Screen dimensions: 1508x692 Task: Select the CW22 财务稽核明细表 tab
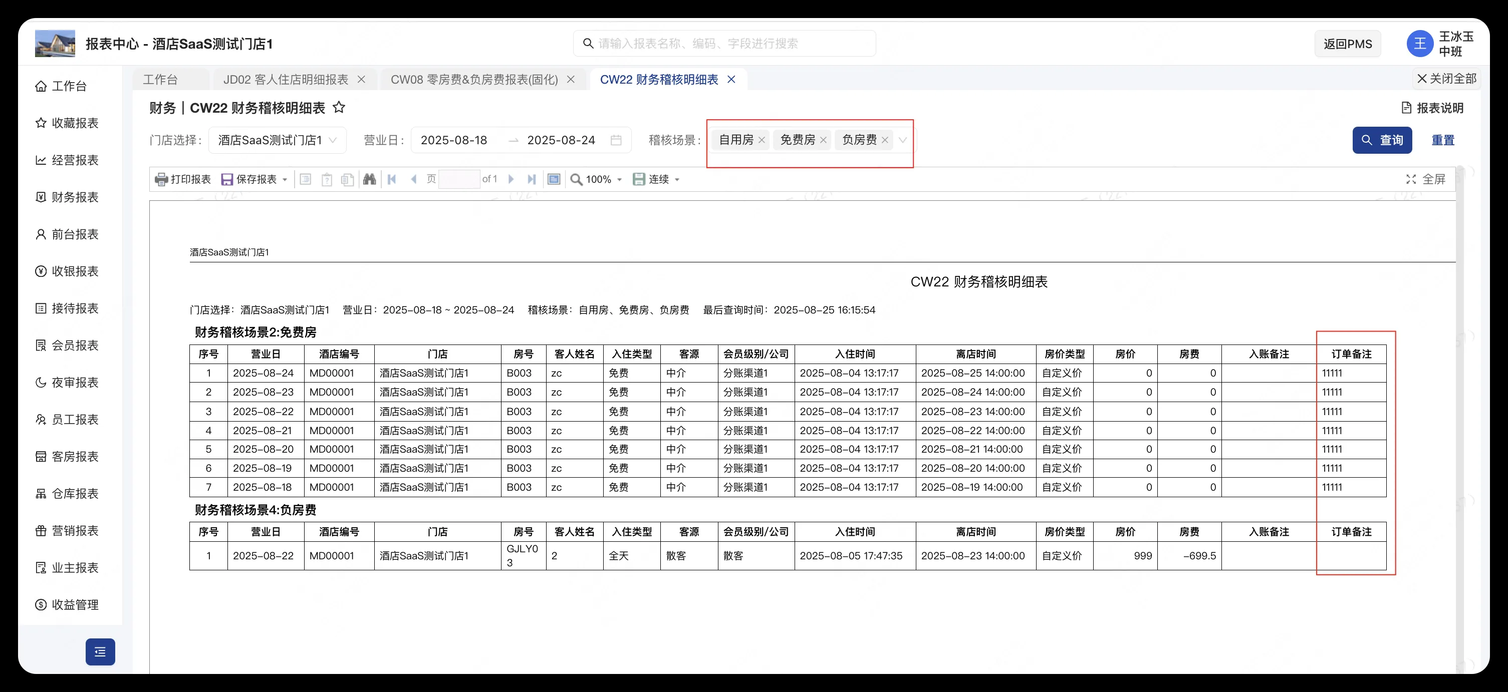pyautogui.click(x=659, y=79)
